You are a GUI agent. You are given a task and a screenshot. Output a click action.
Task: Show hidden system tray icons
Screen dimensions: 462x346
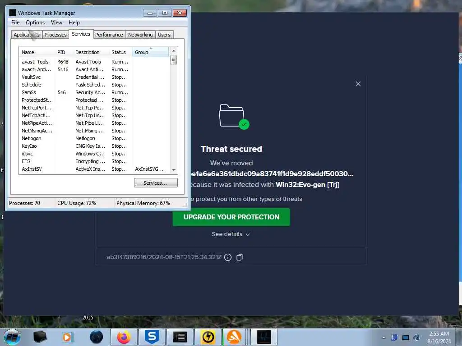click(383, 337)
